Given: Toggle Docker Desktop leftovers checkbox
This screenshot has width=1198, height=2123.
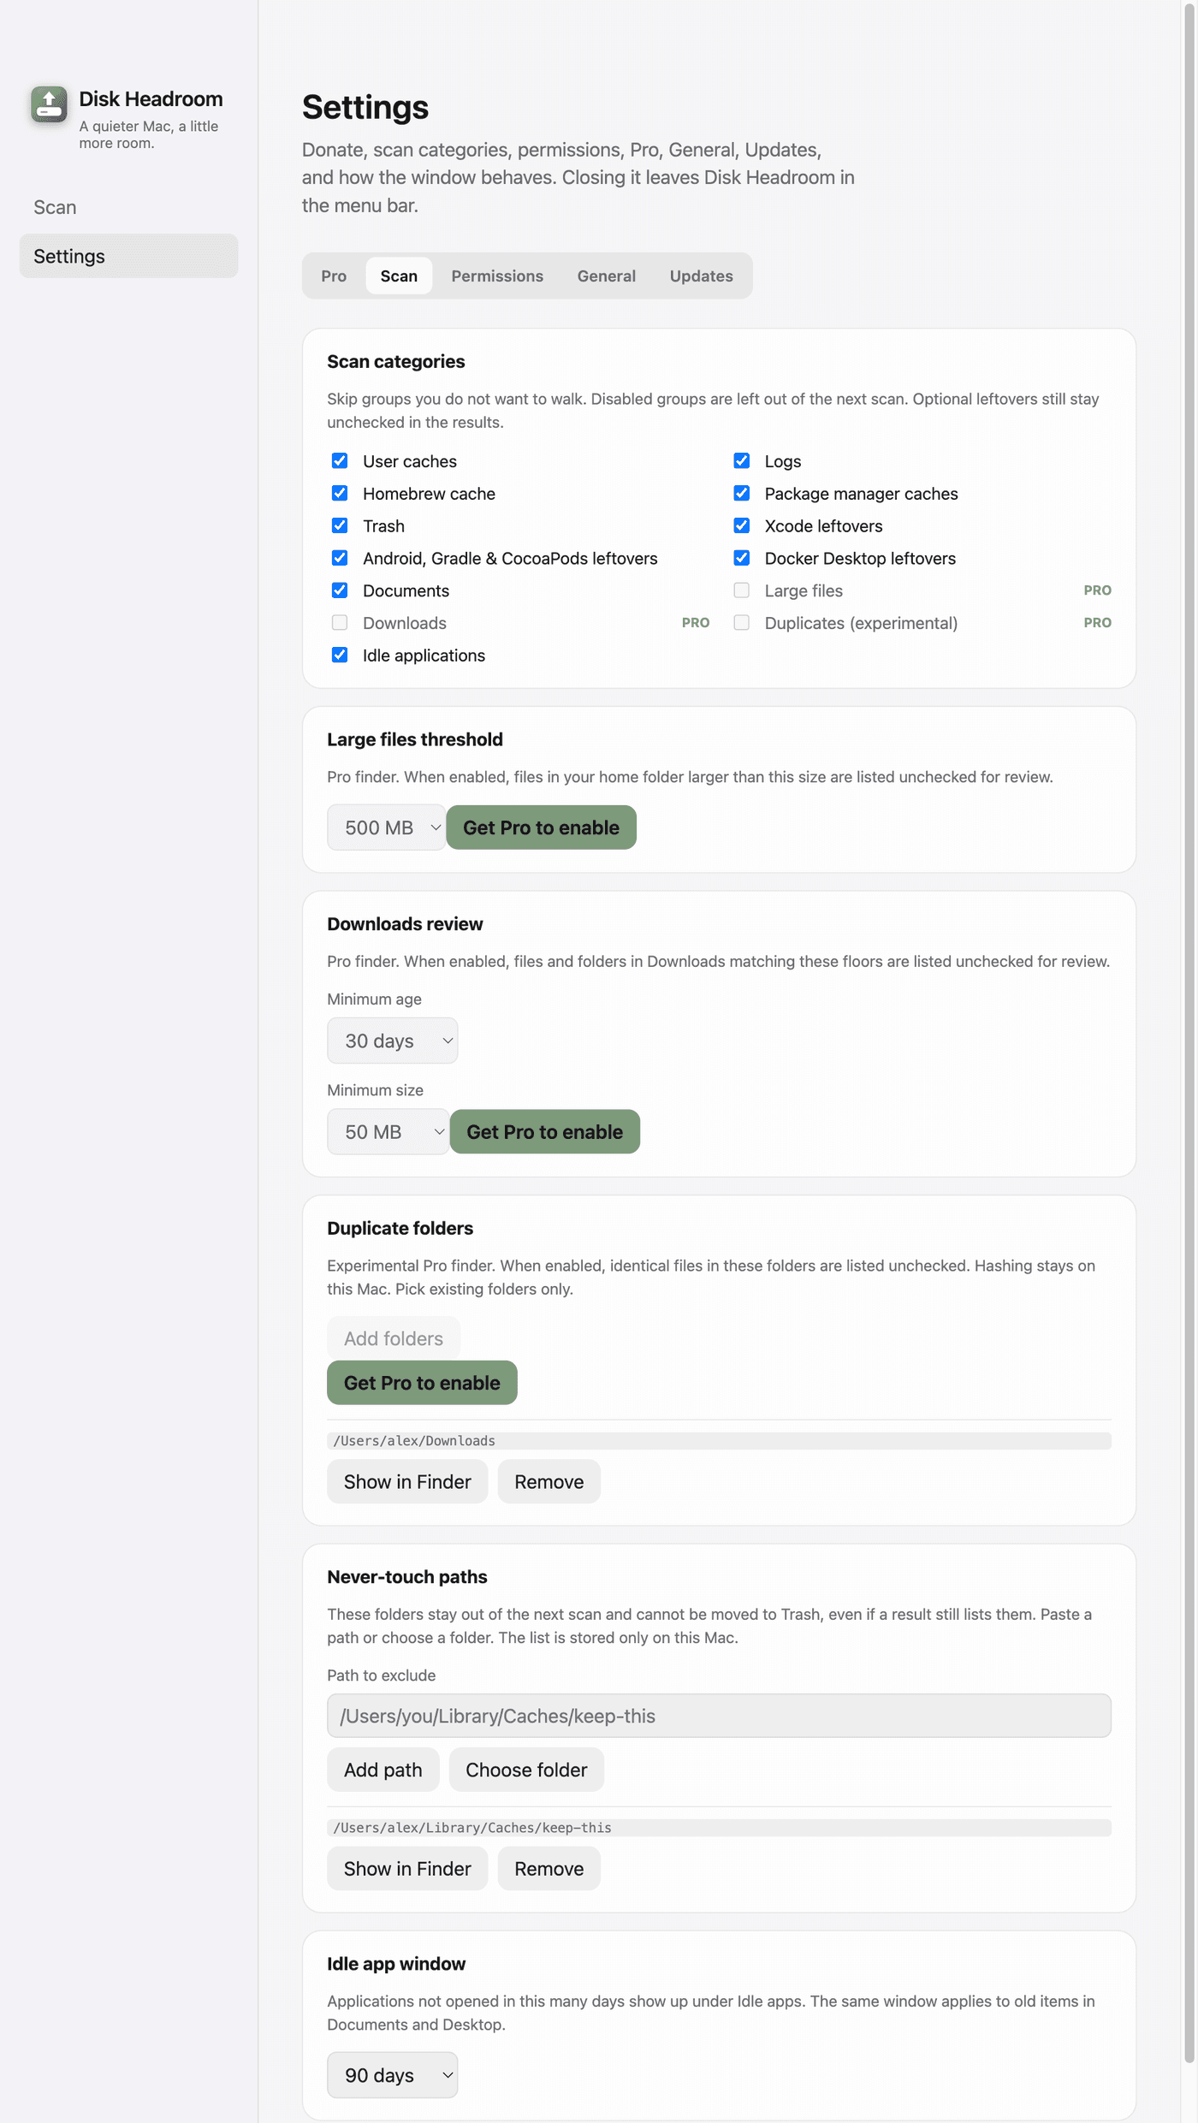Looking at the screenshot, I should click(742, 558).
